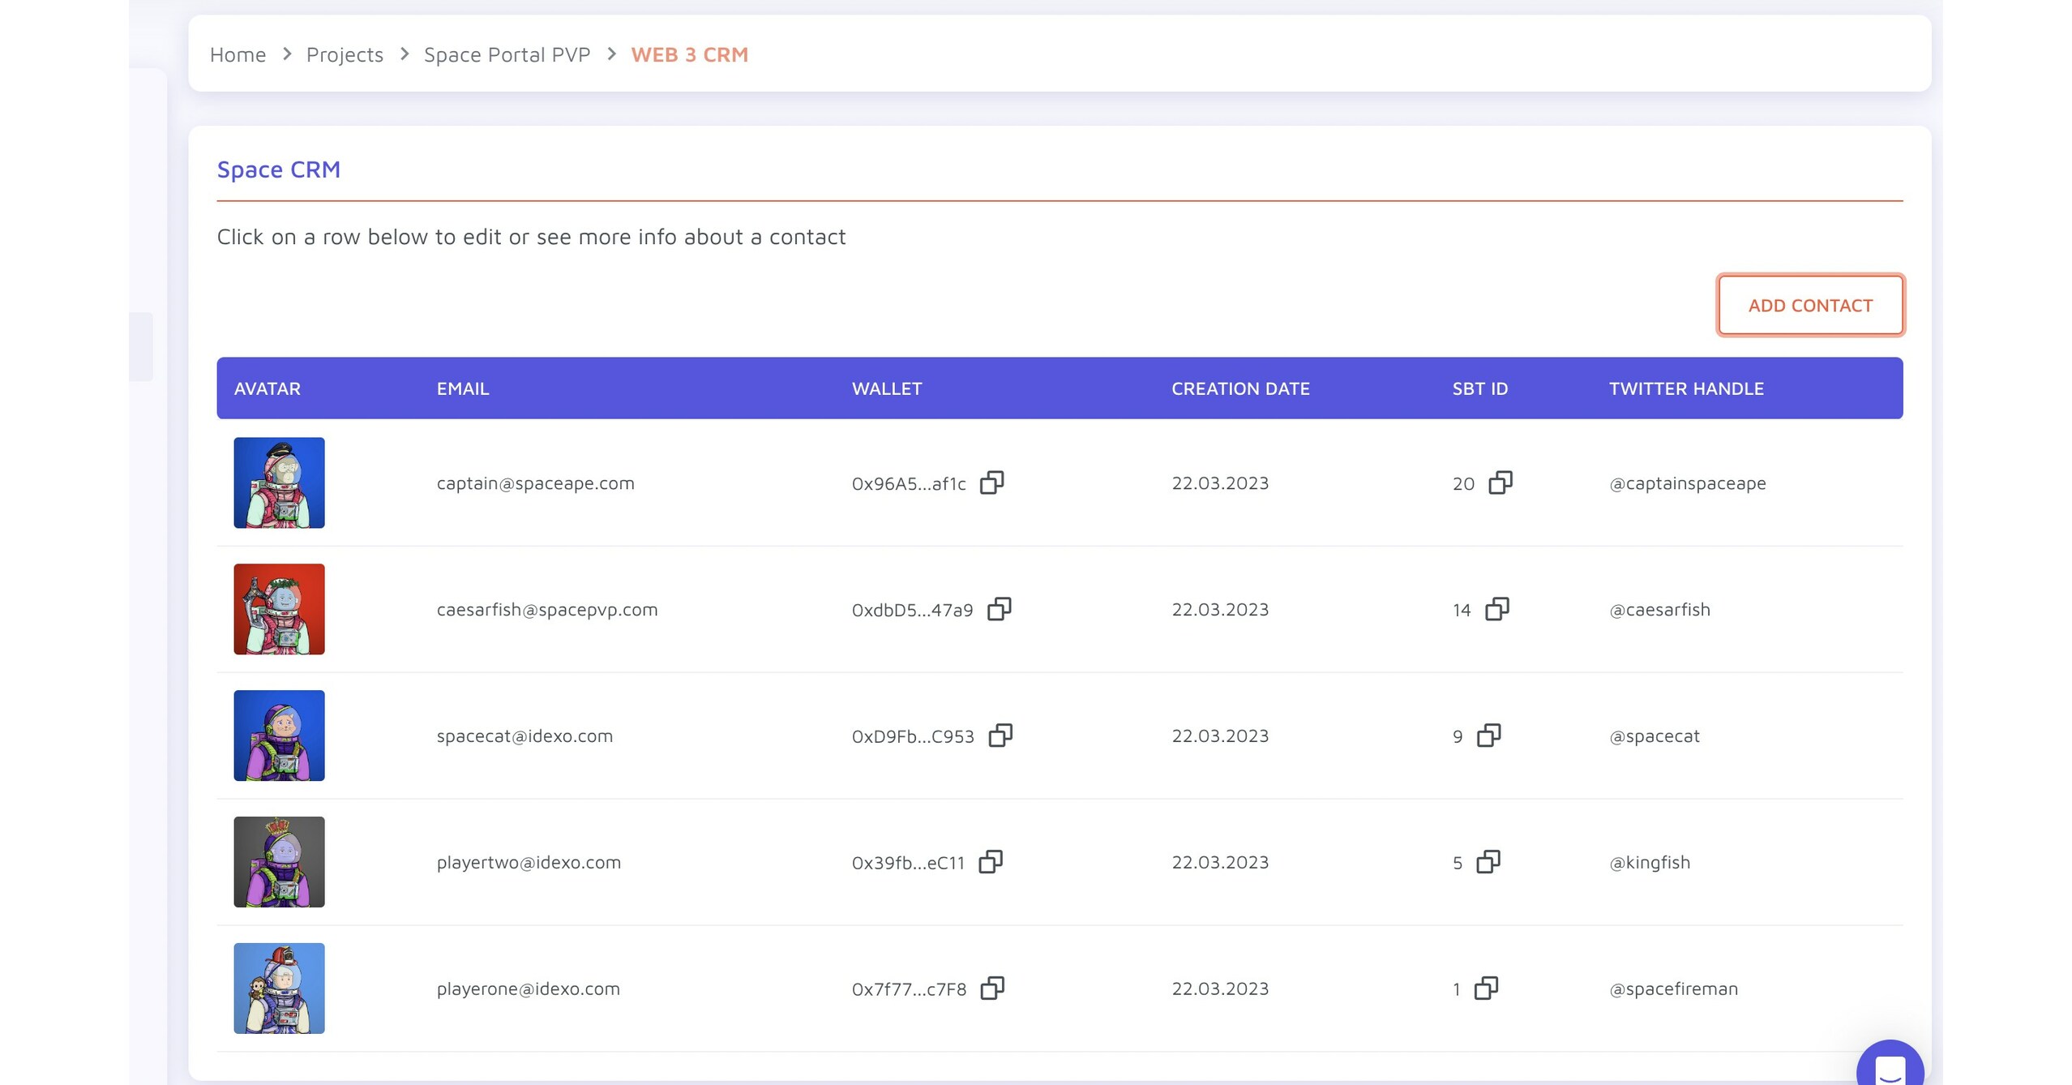This screenshot has width=2072, height=1085.
Task: Go back to Space Portal PVP
Action: pyautogui.click(x=508, y=54)
